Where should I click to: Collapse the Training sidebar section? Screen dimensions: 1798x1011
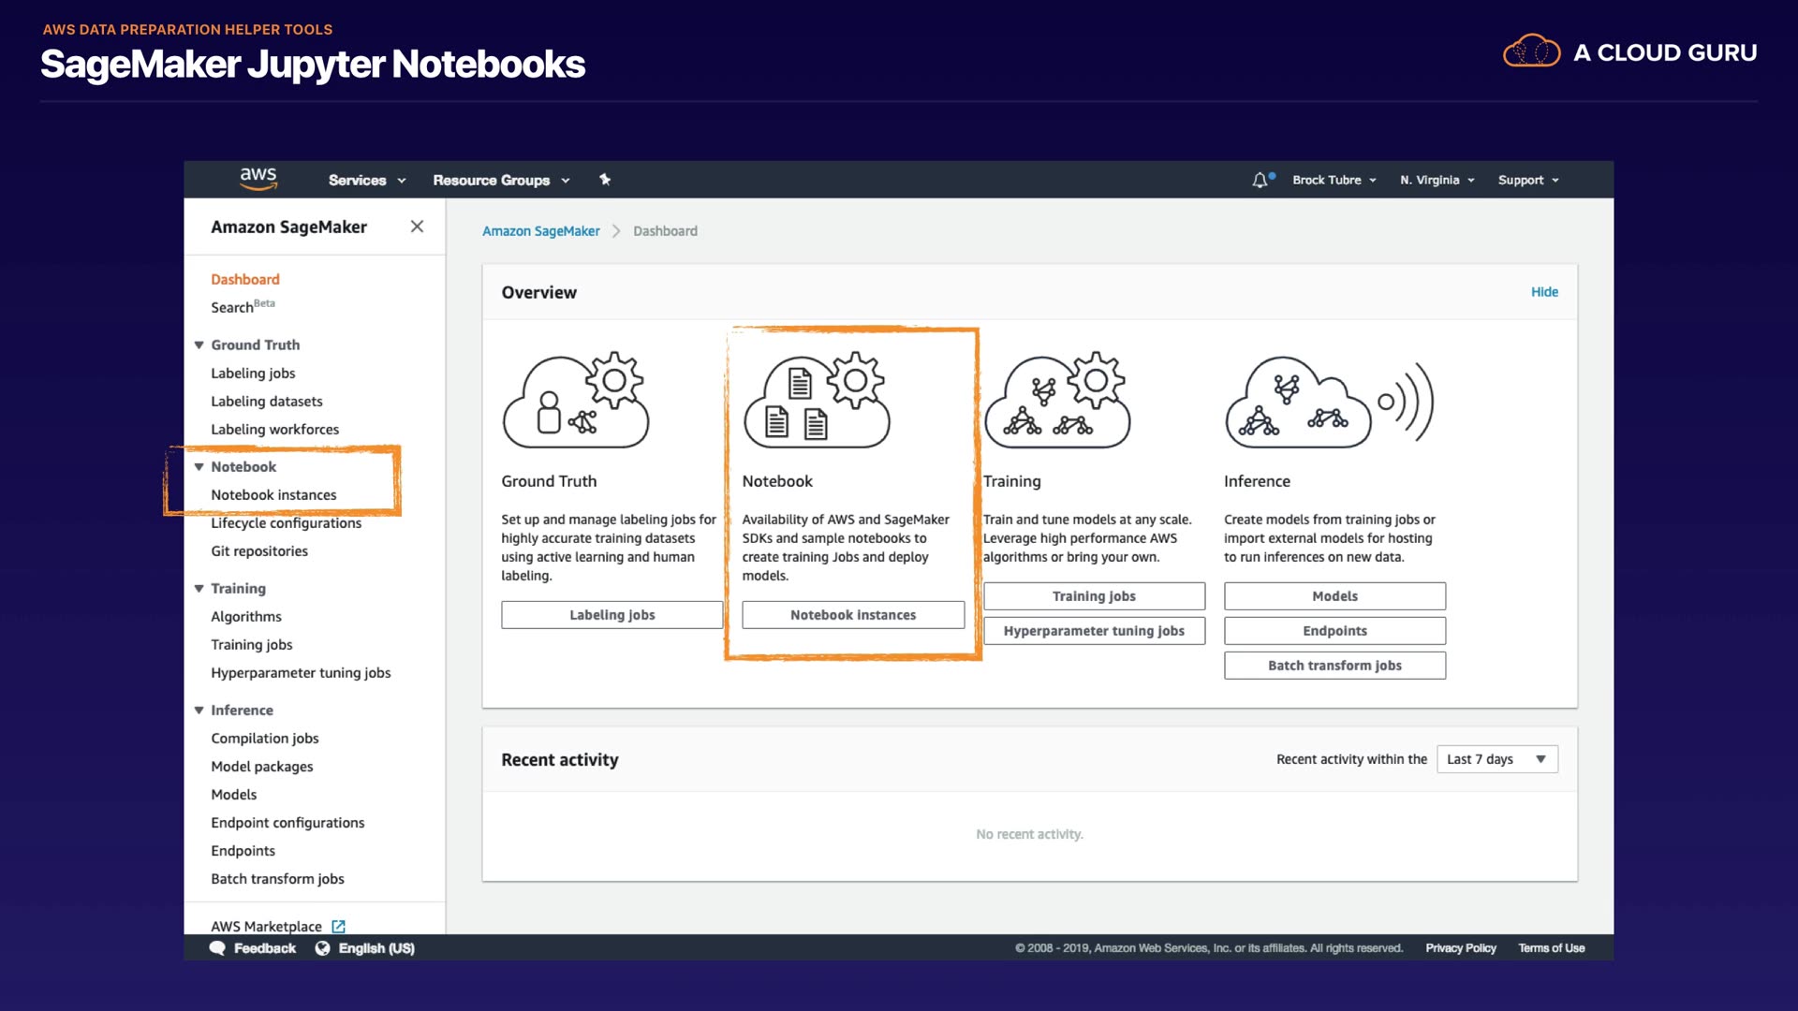(199, 589)
